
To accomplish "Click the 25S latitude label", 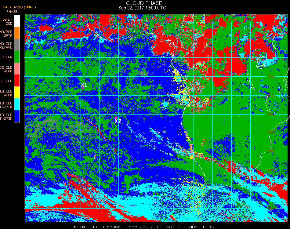I will coord(271,152).
